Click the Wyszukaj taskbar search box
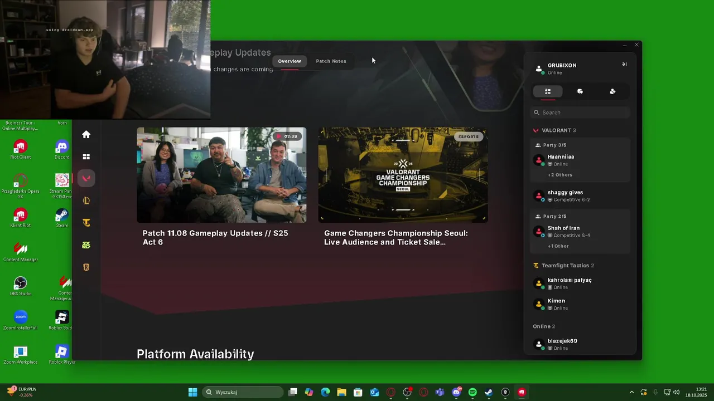Screen dimensions: 714x401 [242, 392]
